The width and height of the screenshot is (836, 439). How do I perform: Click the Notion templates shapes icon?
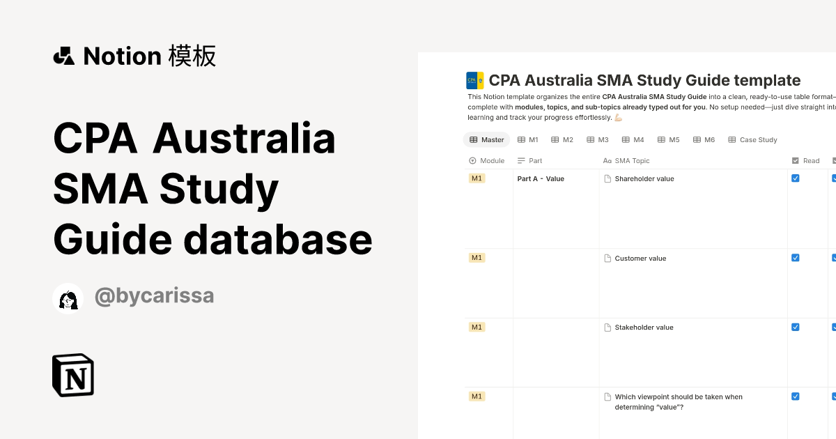coord(64,56)
